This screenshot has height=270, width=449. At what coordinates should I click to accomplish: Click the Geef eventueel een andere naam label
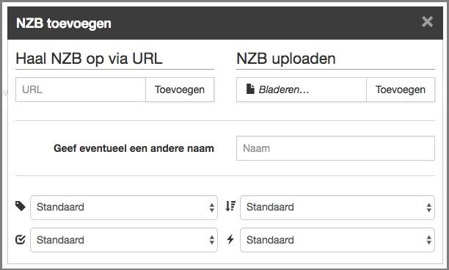click(x=134, y=148)
